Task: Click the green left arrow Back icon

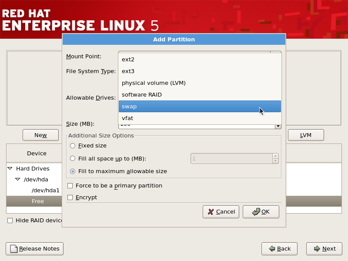Action: coord(272,248)
